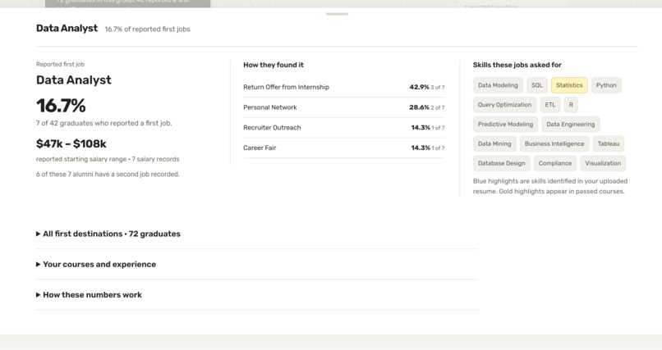Click the 28.6% 2 of 7 value
Image resolution: width=662 pixels, height=350 pixels.
click(427, 107)
